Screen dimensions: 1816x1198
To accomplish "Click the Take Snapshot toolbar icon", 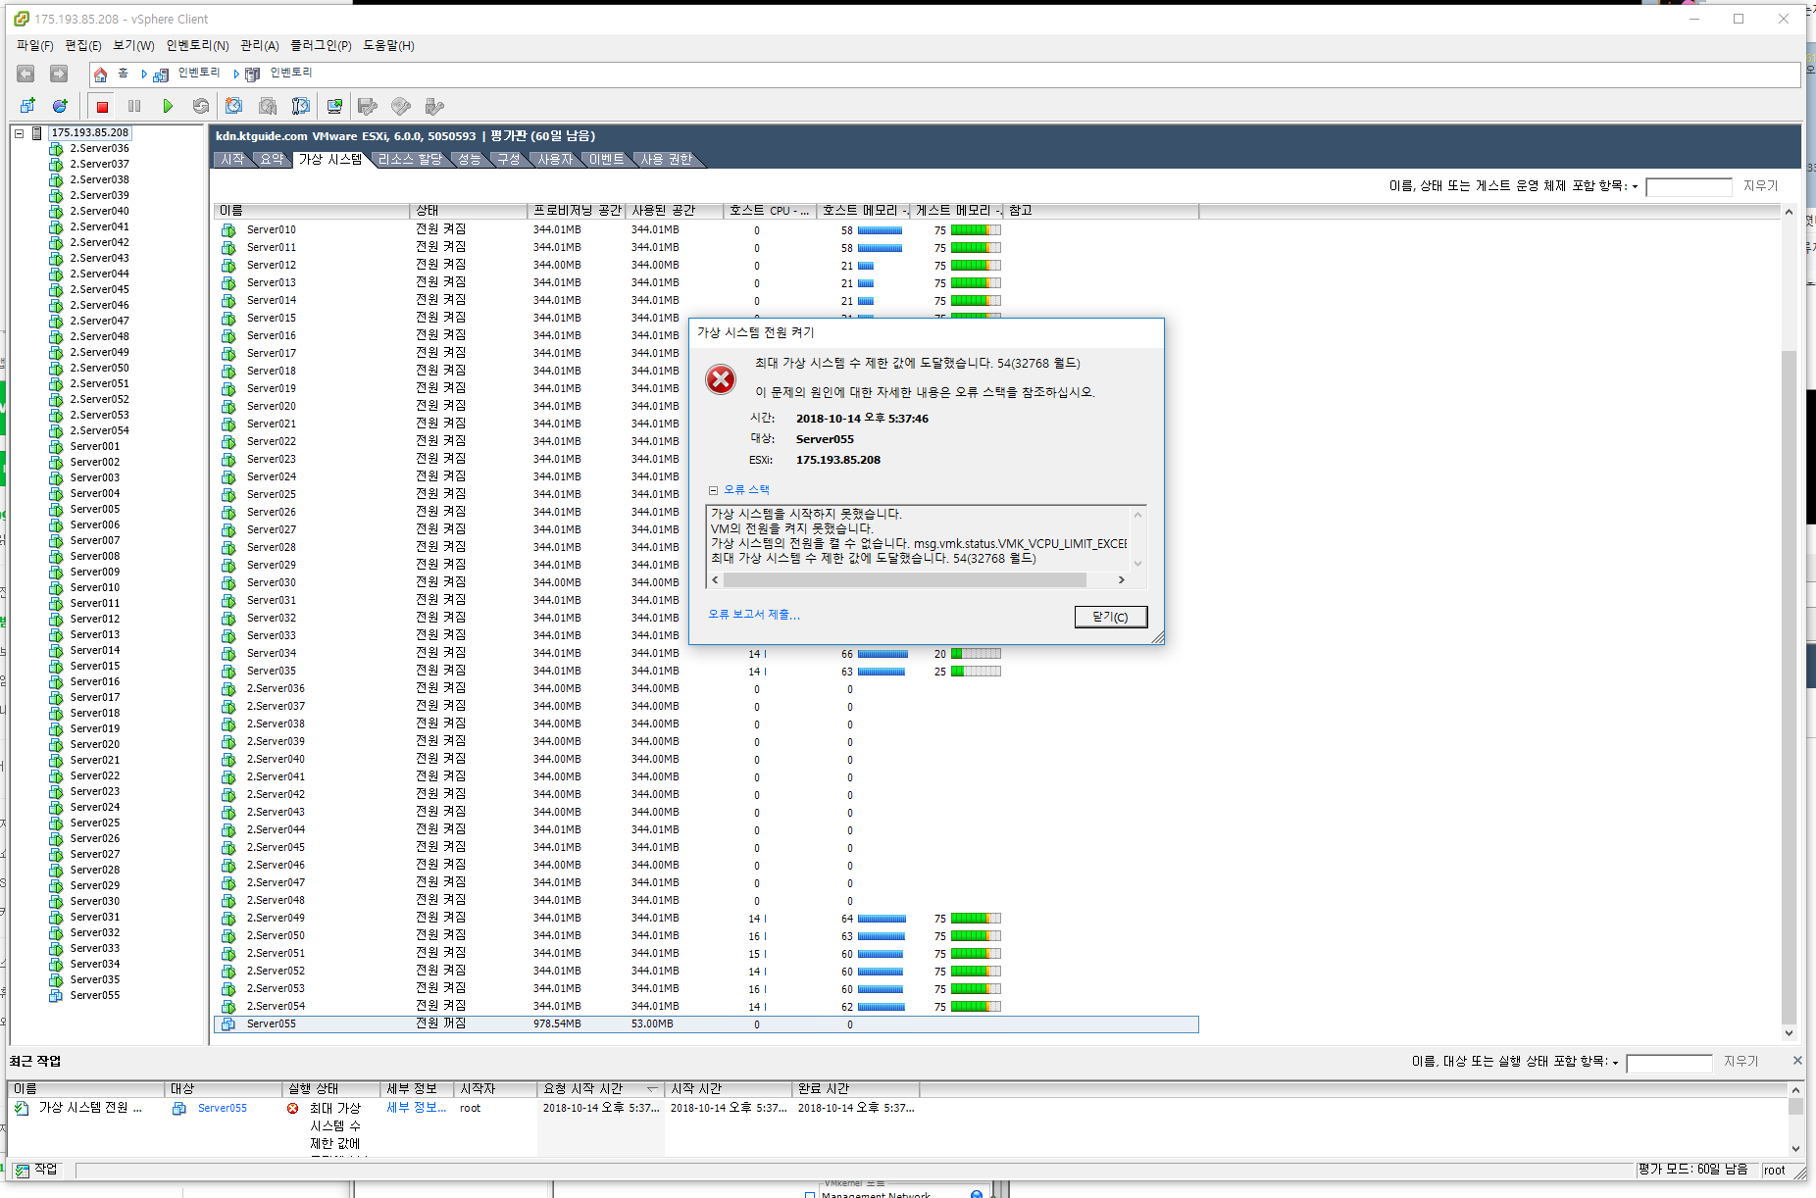I will pos(233,106).
